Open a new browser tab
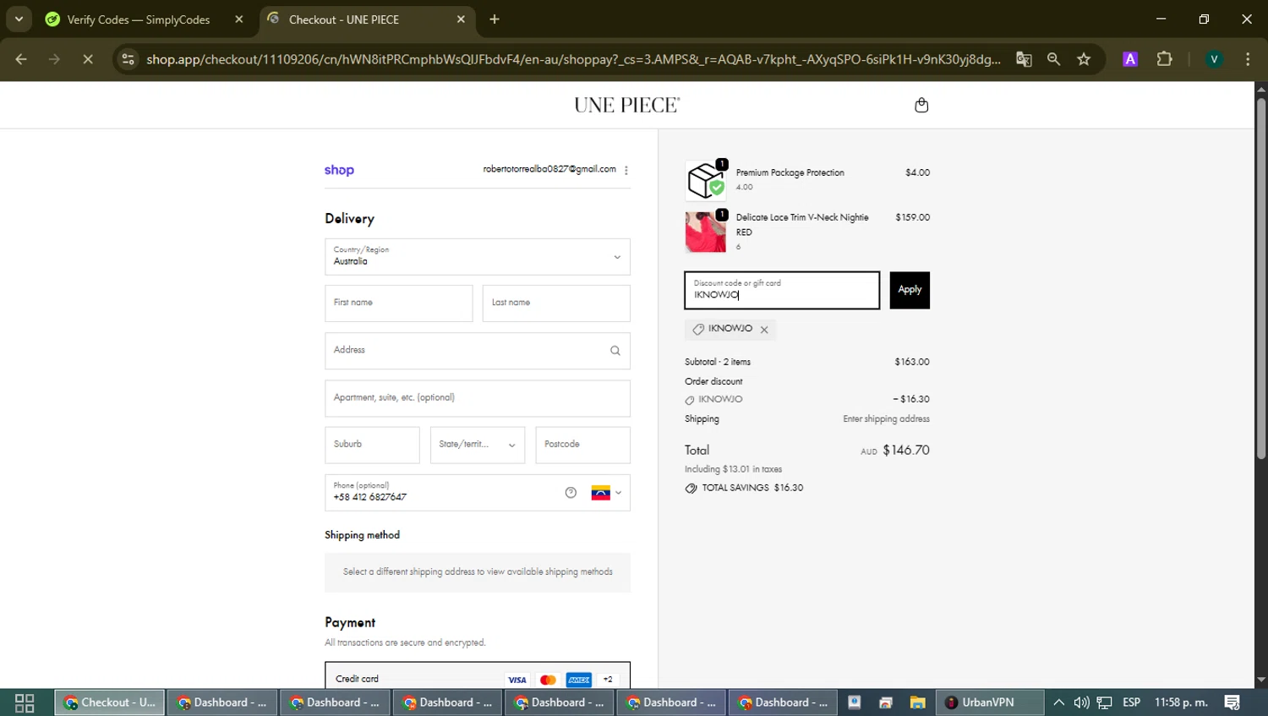Viewport: 1268px width, 716px height. click(x=495, y=19)
